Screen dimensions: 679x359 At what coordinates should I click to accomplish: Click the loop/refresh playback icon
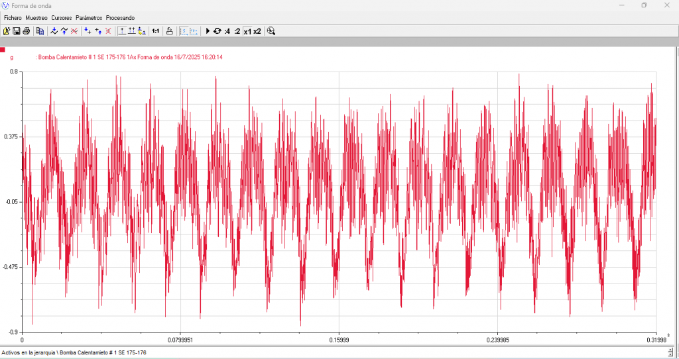(217, 31)
